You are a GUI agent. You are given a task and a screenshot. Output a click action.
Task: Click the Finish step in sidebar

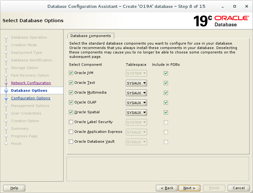click(x=16, y=144)
